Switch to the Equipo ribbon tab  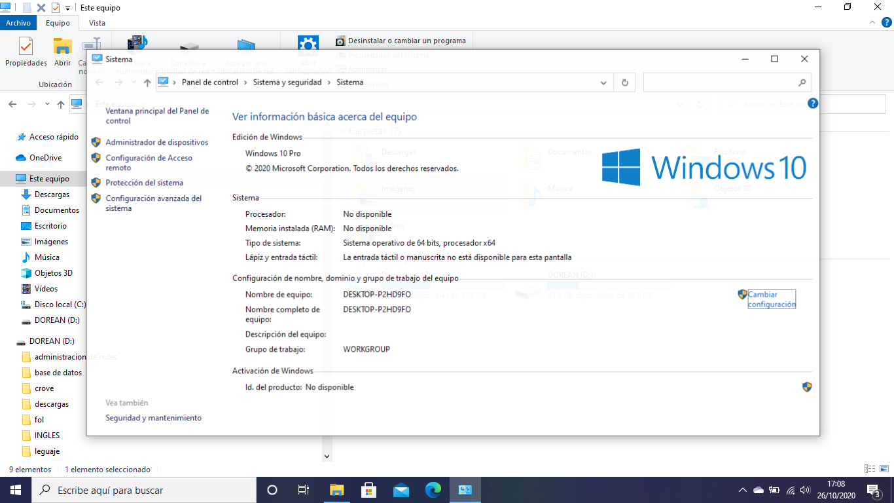[58, 23]
